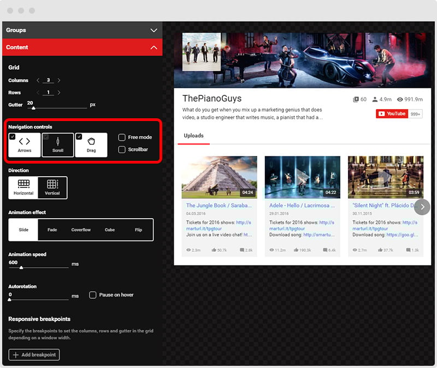Click the views eye icon showing 991.9m
Image resolution: width=437 pixels, height=368 pixels.
pyautogui.click(x=400, y=99)
